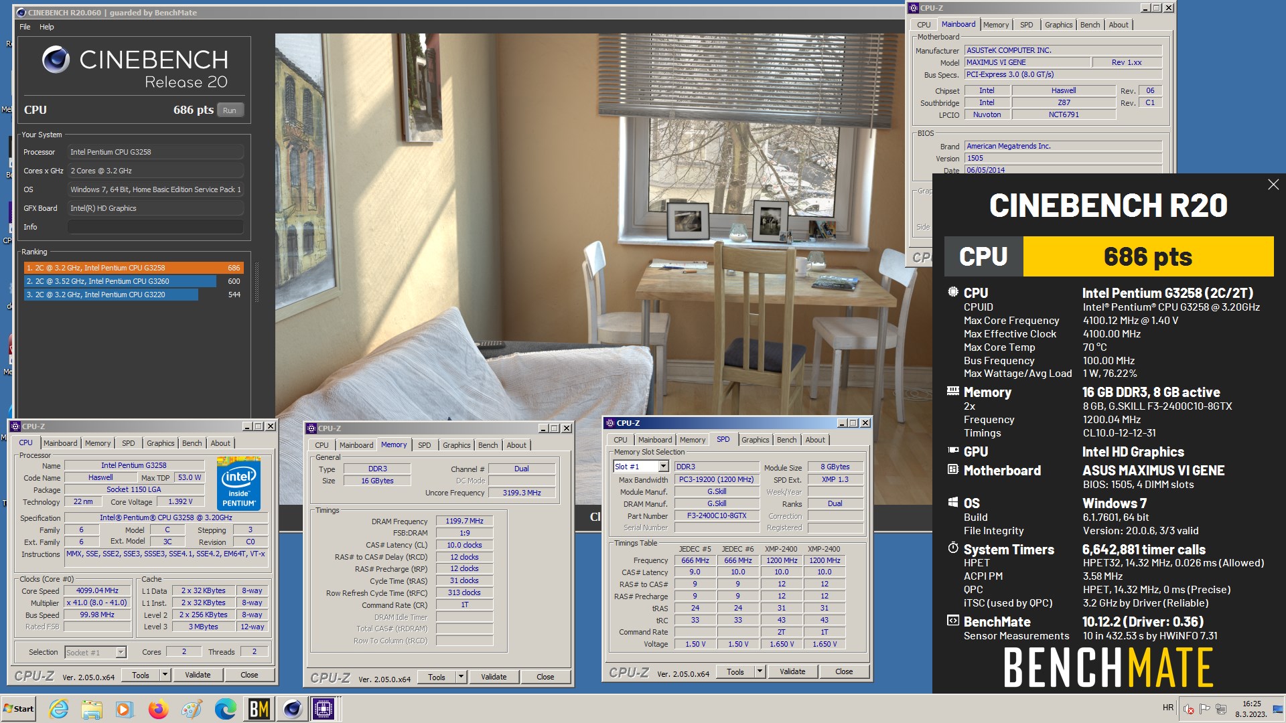Click the CPU-Z title icon in Mainboard window
The height and width of the screenshot is (723, 1286).
914,8
